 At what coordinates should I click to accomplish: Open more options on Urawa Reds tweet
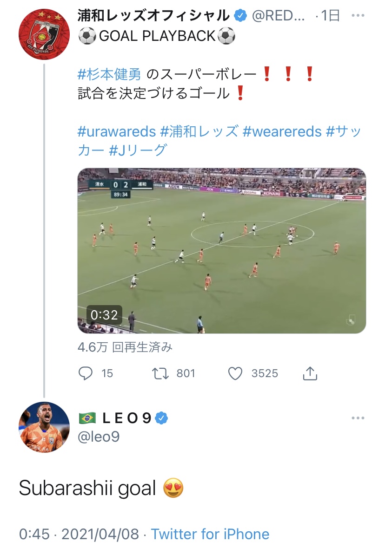click(358, 16)
